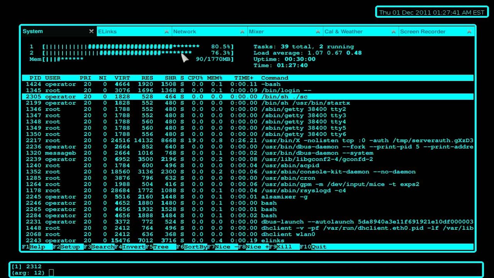Close the Cal & Weather tab X

pyautogui.click(x=394, y=32)
